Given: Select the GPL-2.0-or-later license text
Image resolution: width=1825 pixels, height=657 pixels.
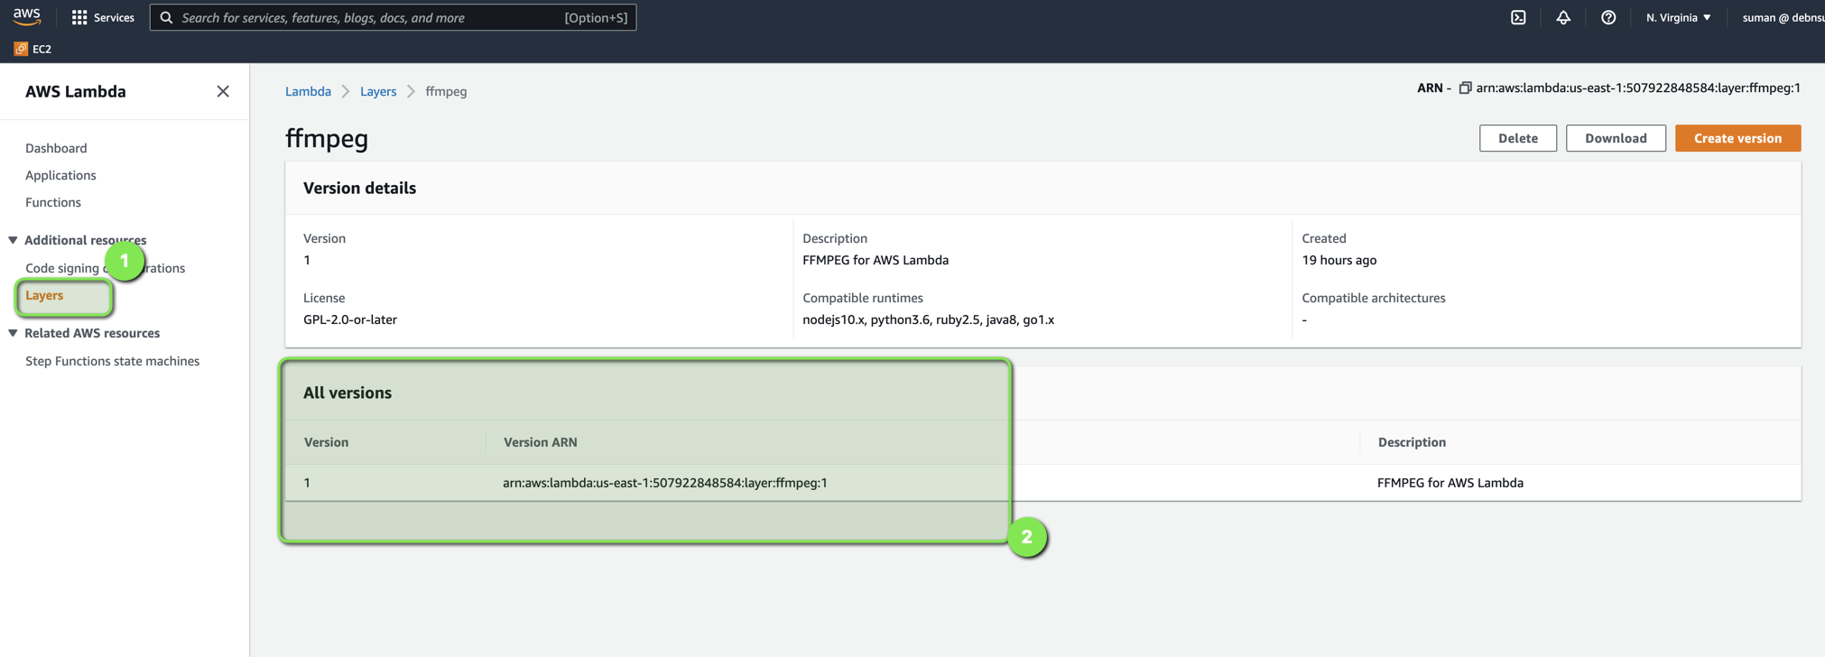Looking at the screenshot, I should coord(350,319).
